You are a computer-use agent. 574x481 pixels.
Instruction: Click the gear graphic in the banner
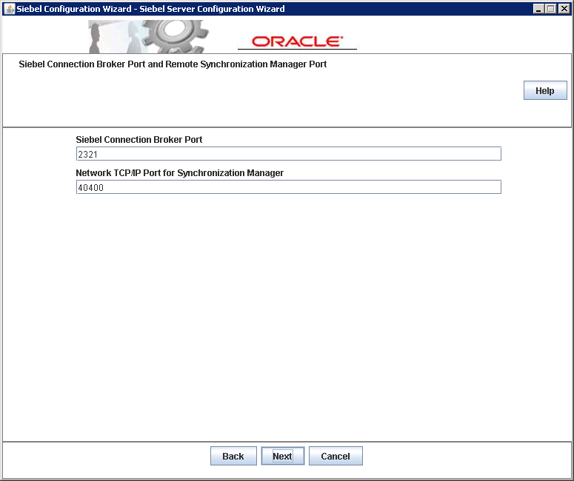point(175,36)
